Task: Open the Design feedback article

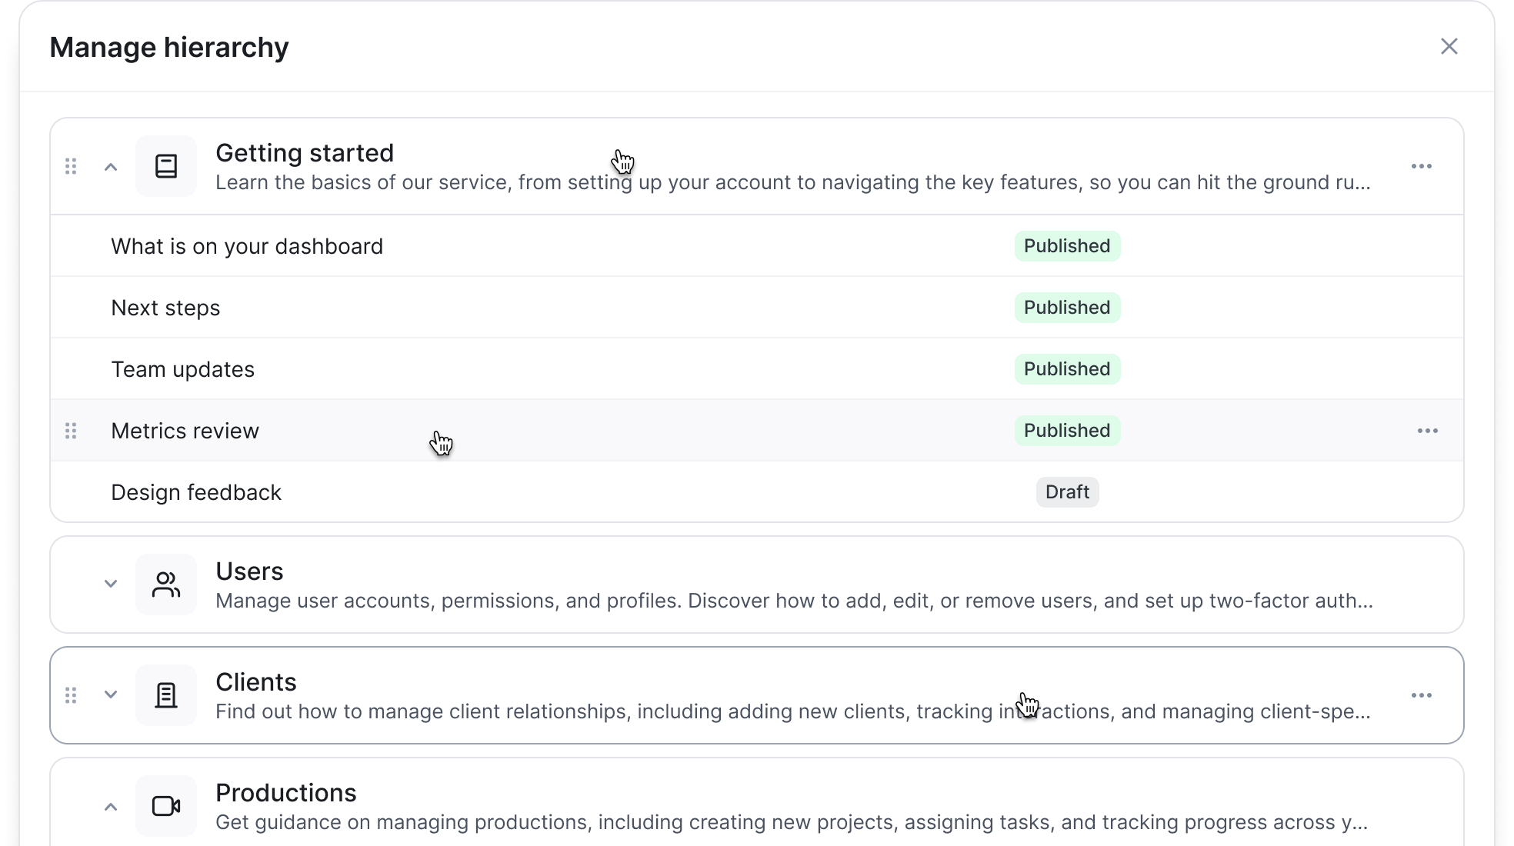Action: [196, 492]
